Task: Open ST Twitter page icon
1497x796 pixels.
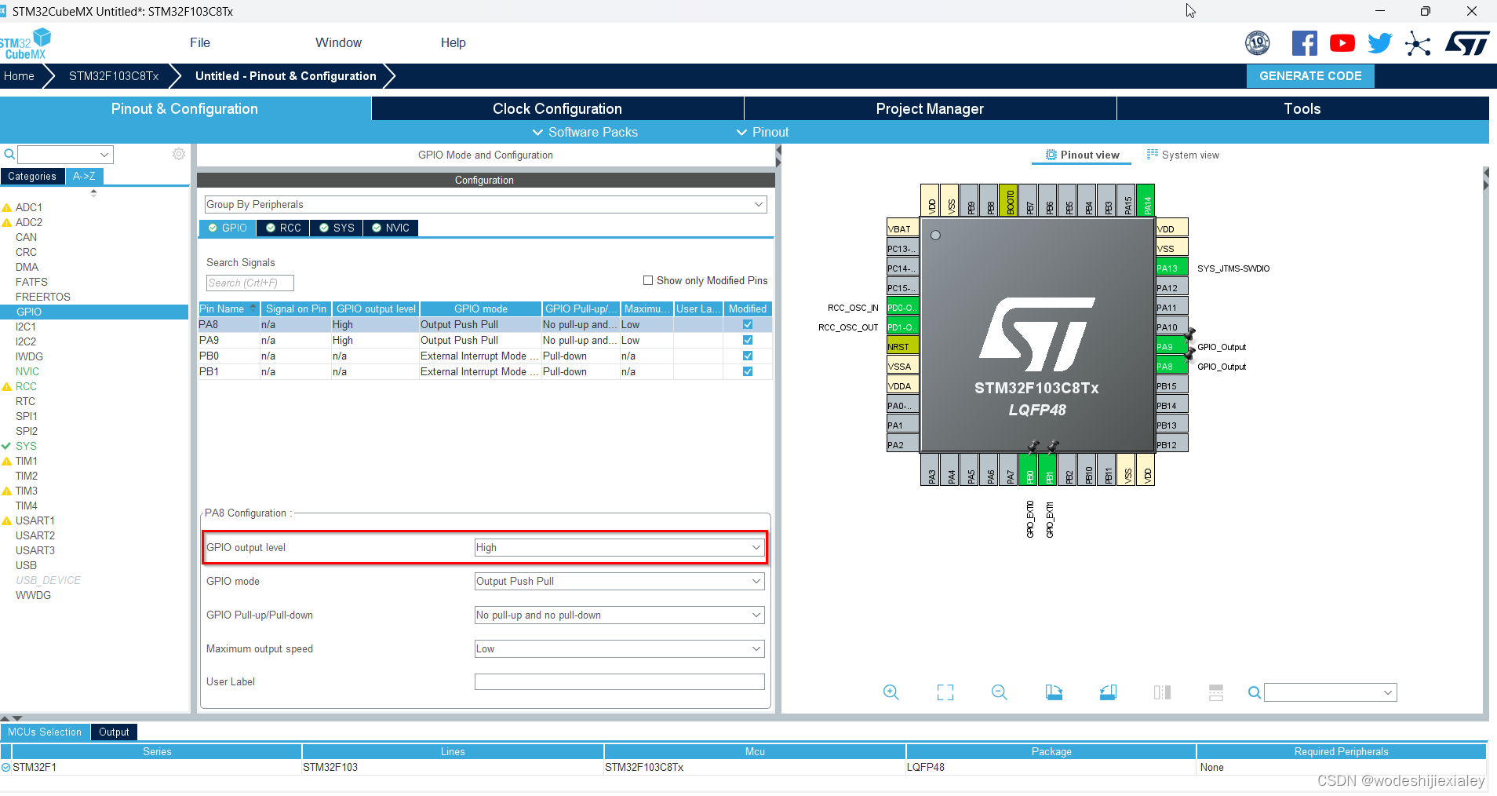Action: (1380, 43)
